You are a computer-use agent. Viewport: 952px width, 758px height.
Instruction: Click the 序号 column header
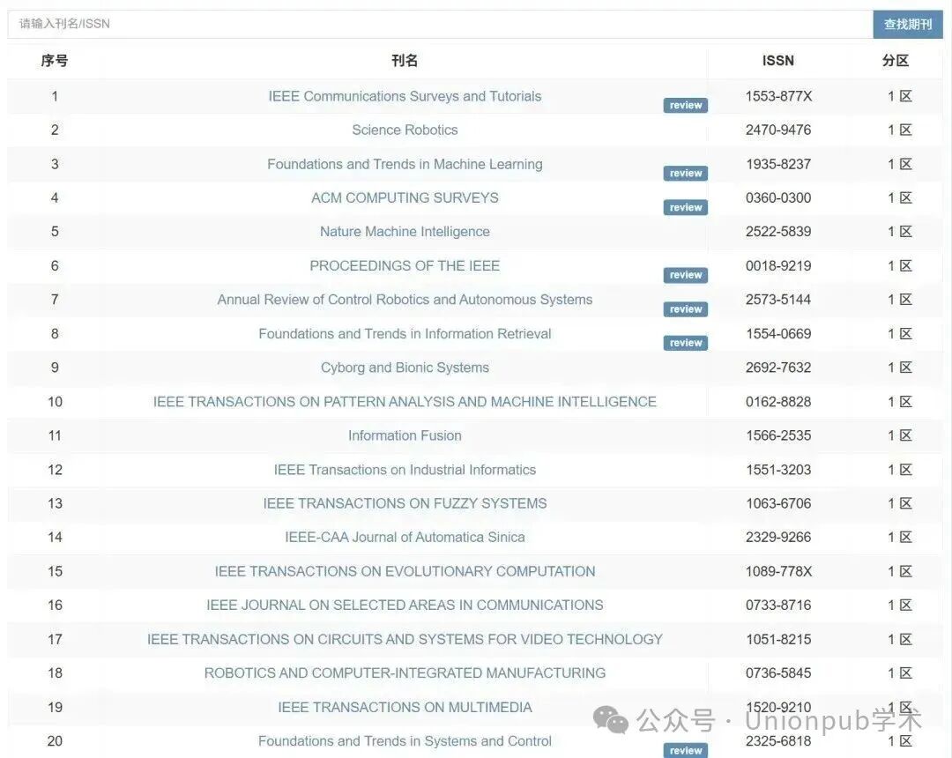(x=54, y=61)
